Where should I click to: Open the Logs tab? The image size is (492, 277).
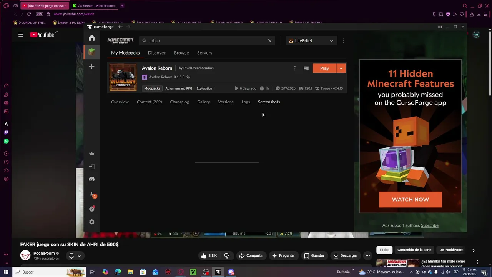pyautogui.click(x=246, y=102)
